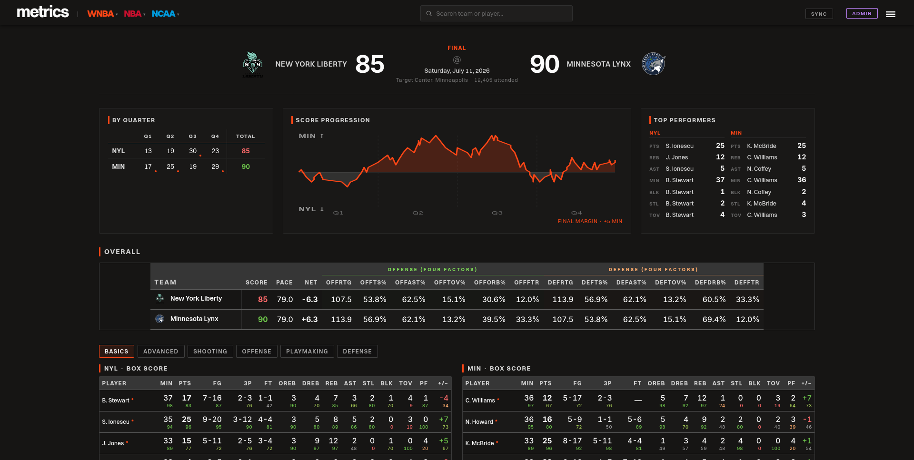This screenshot has width=914, height=460.
Task: Click C. Williams TOV top performer
Action: click(762, 215)
